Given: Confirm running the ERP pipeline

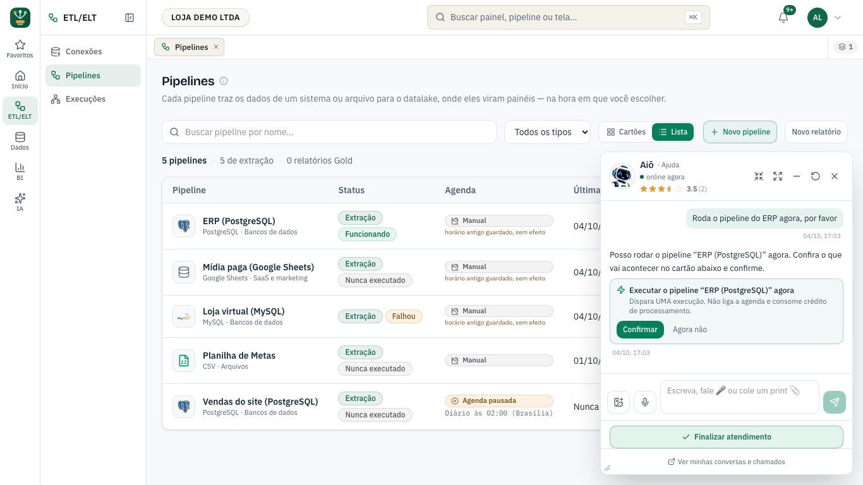Looking at the screenshot, I should pos(640,330).
